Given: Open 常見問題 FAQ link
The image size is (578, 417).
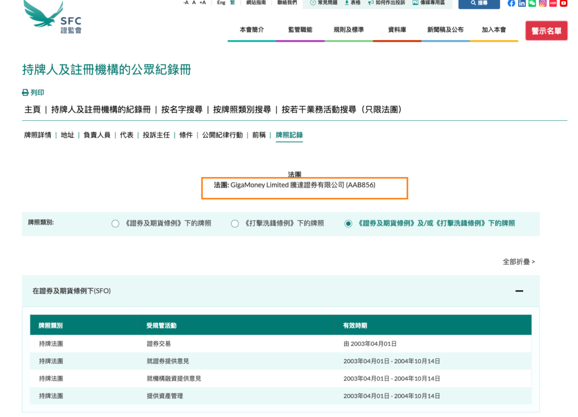Looking at the screenshot, I should (x=323, y=3).
